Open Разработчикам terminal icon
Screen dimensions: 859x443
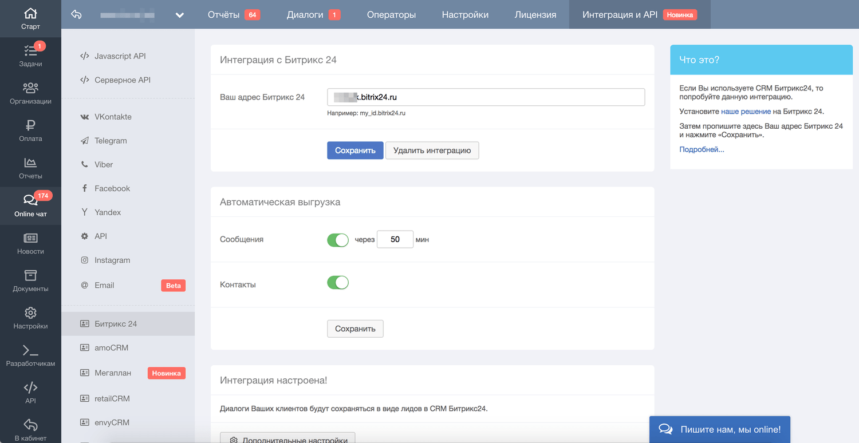(x=30, y=350)
